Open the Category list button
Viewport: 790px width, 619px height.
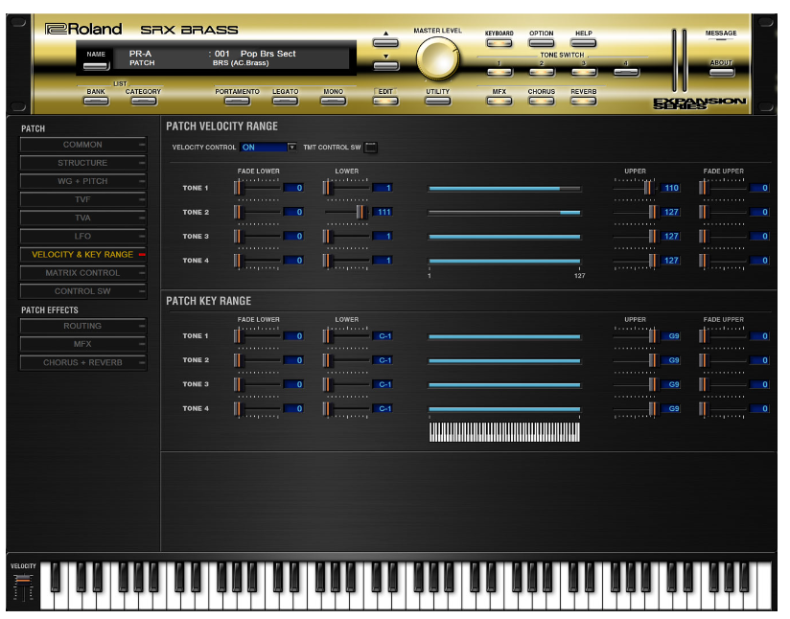coord(143,101)
